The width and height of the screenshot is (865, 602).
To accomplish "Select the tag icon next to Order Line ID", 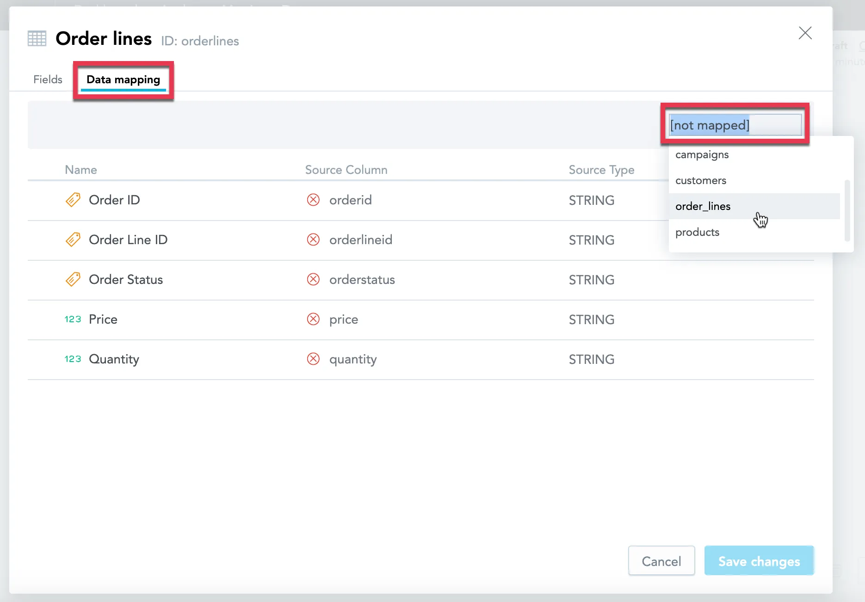I will click(x=73, y=240).
